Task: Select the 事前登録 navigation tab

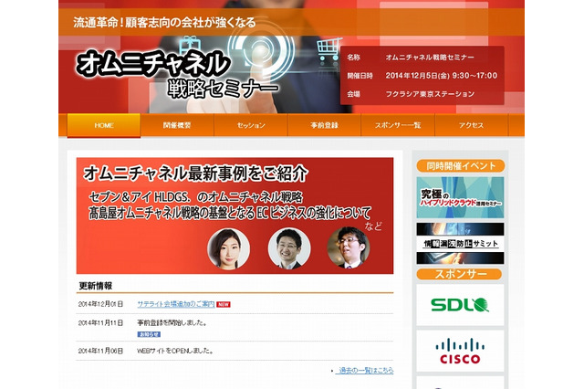Action: pos(325,126)
